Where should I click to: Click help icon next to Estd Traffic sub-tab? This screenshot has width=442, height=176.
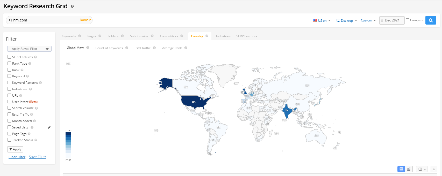(x=154, y=48)
